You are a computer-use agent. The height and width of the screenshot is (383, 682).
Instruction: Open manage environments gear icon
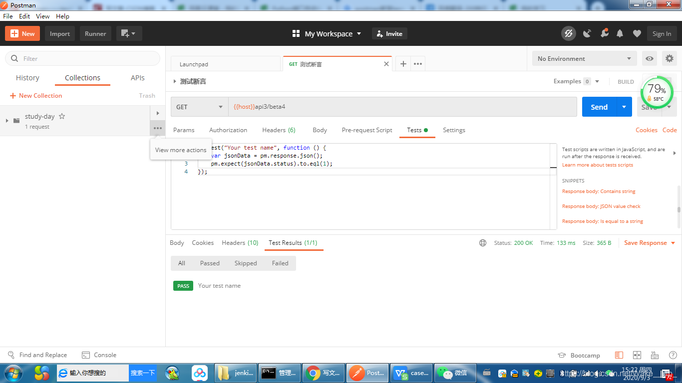670,58
